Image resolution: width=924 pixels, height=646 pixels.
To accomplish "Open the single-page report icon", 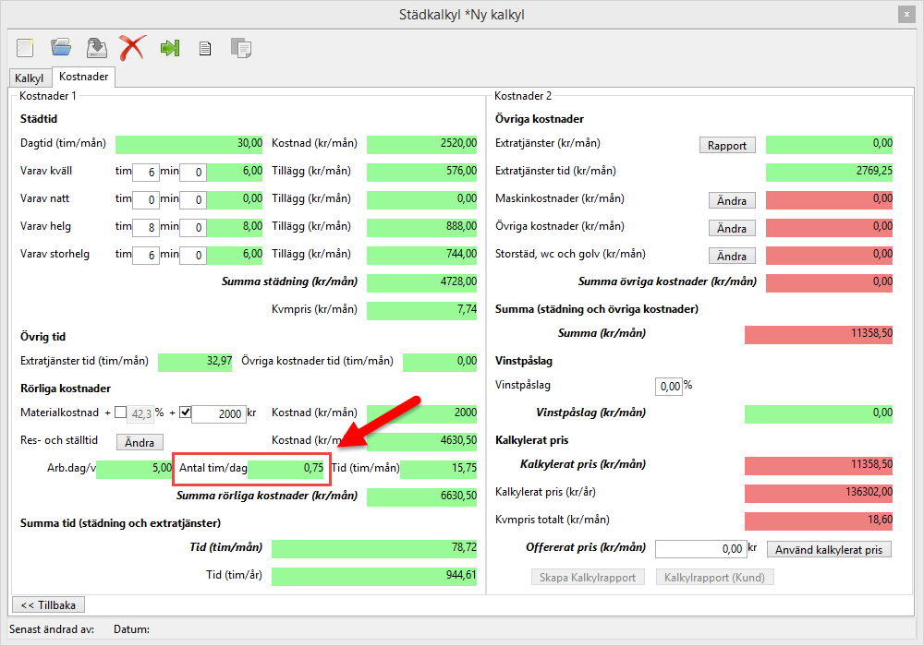I will click(x=205, y=48).
